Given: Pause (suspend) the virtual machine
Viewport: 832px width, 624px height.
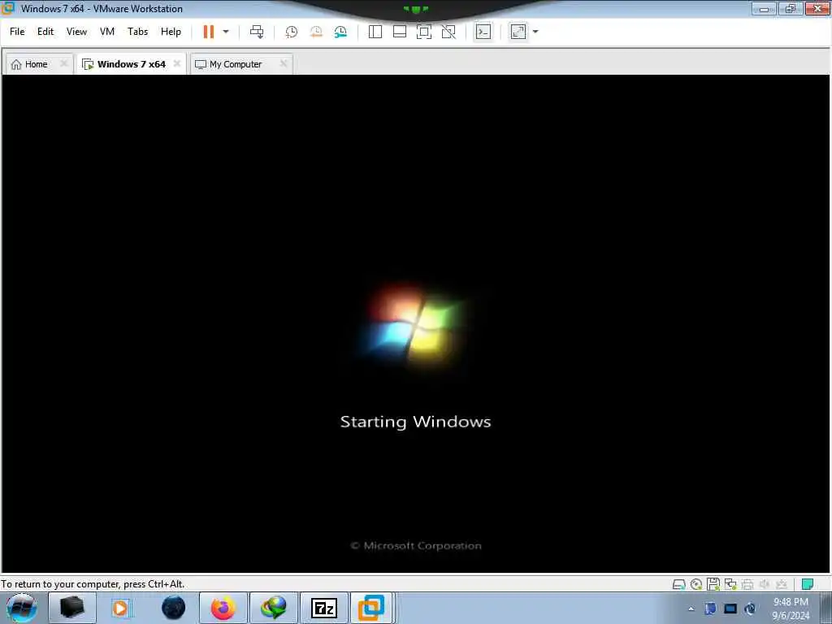Looking at the screenshot, I should [209, 32].
